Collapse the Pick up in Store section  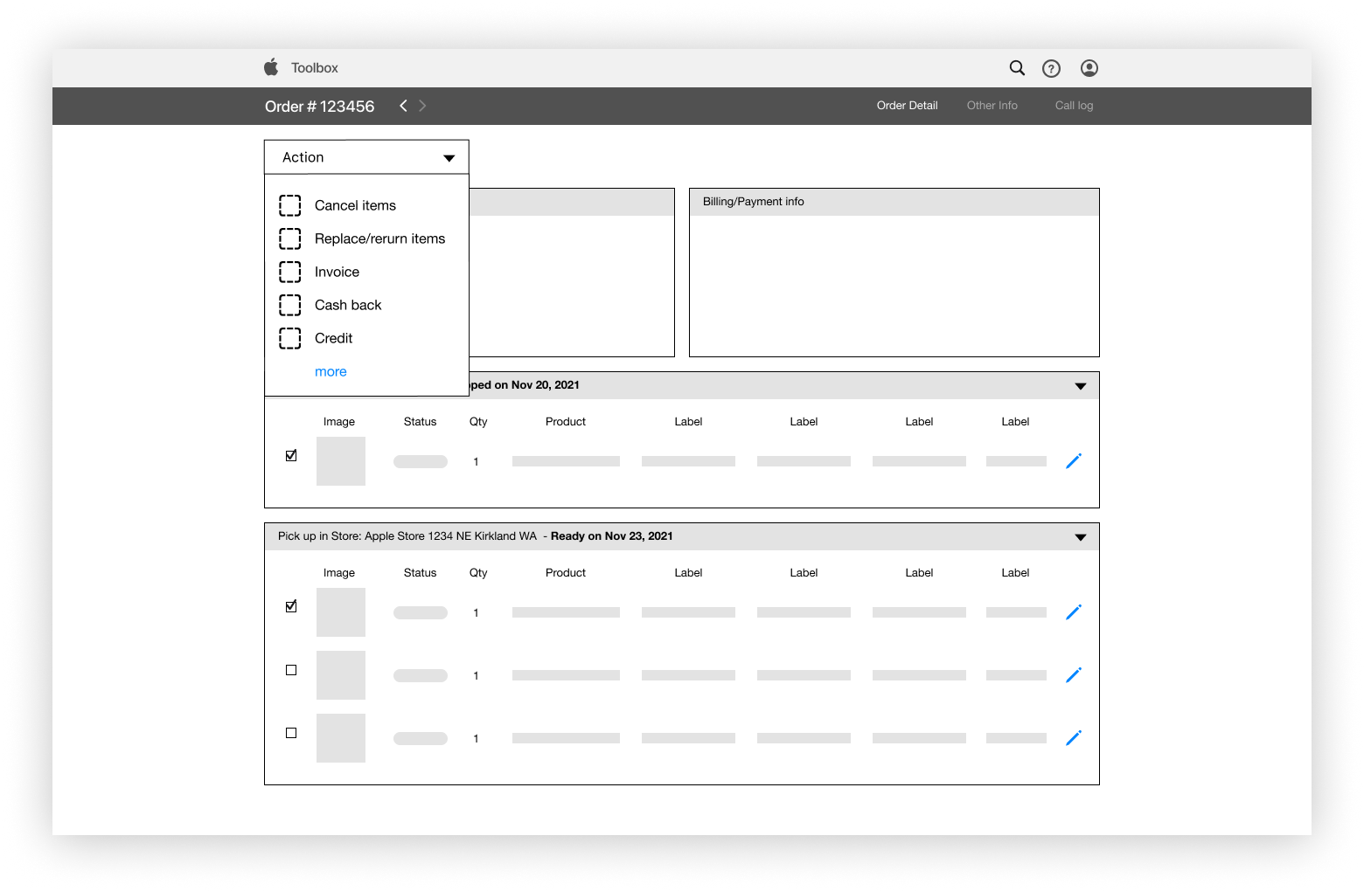pyautogui.click(x=1081, y=537)
